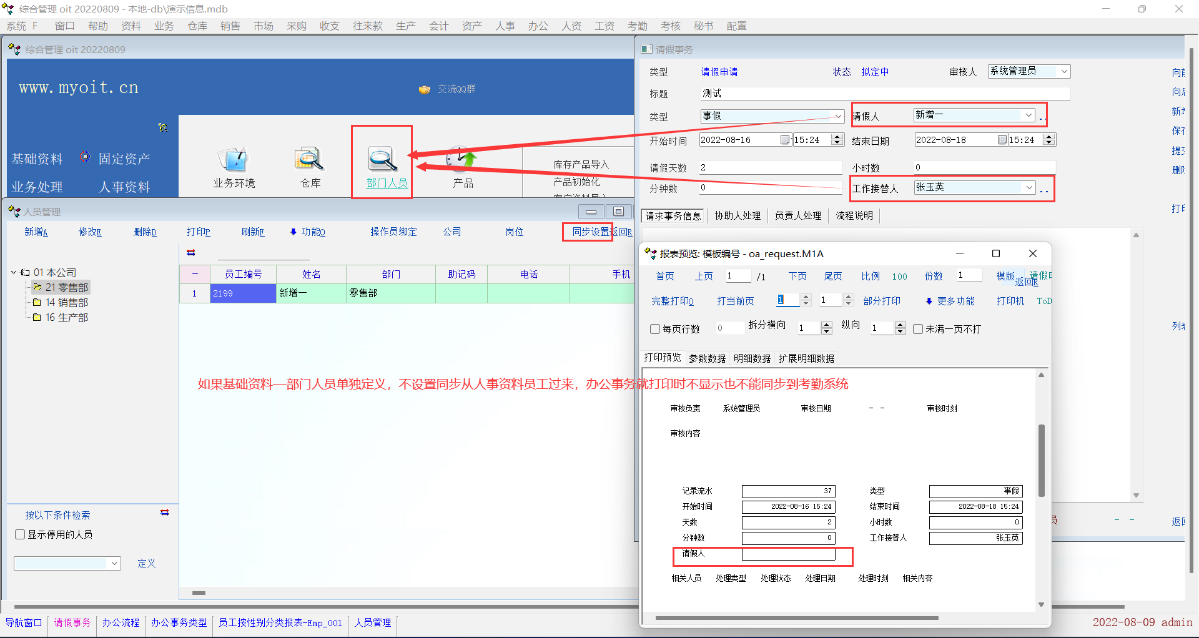Screen dimensions: 1199x638
Task: Enable the 显示停用的人员 checkbox
Action: coord(20,534)
